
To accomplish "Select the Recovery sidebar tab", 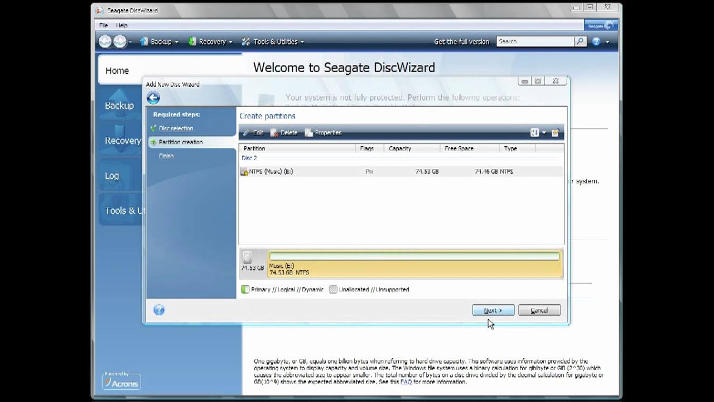I will pyautogui.click(x=121, y=141).
